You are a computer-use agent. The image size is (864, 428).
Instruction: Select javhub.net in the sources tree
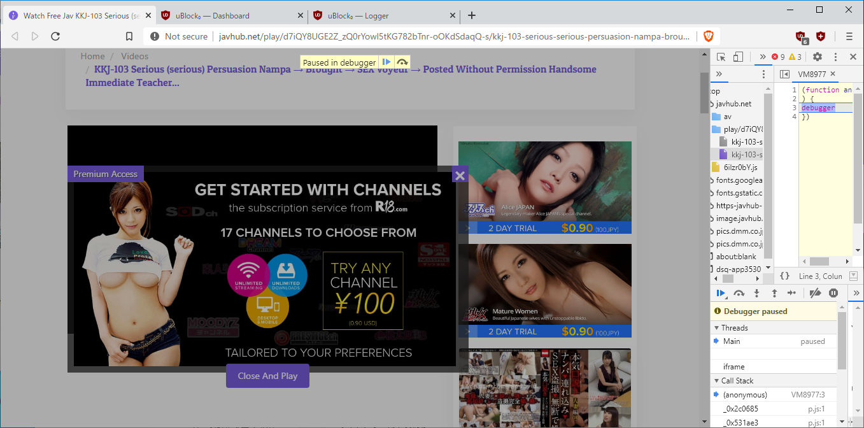click(x=733, y=104)
